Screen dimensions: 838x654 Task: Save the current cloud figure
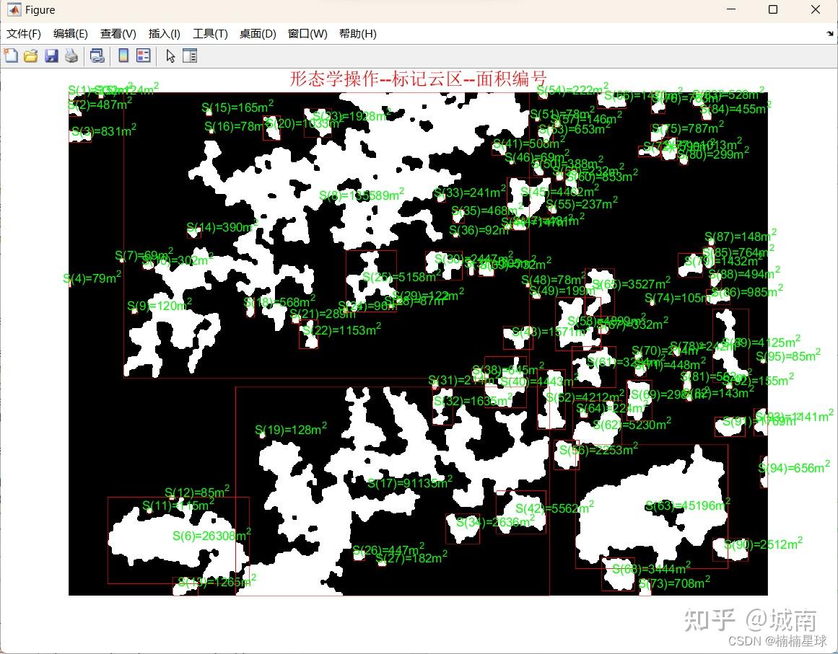coord(51,56)
